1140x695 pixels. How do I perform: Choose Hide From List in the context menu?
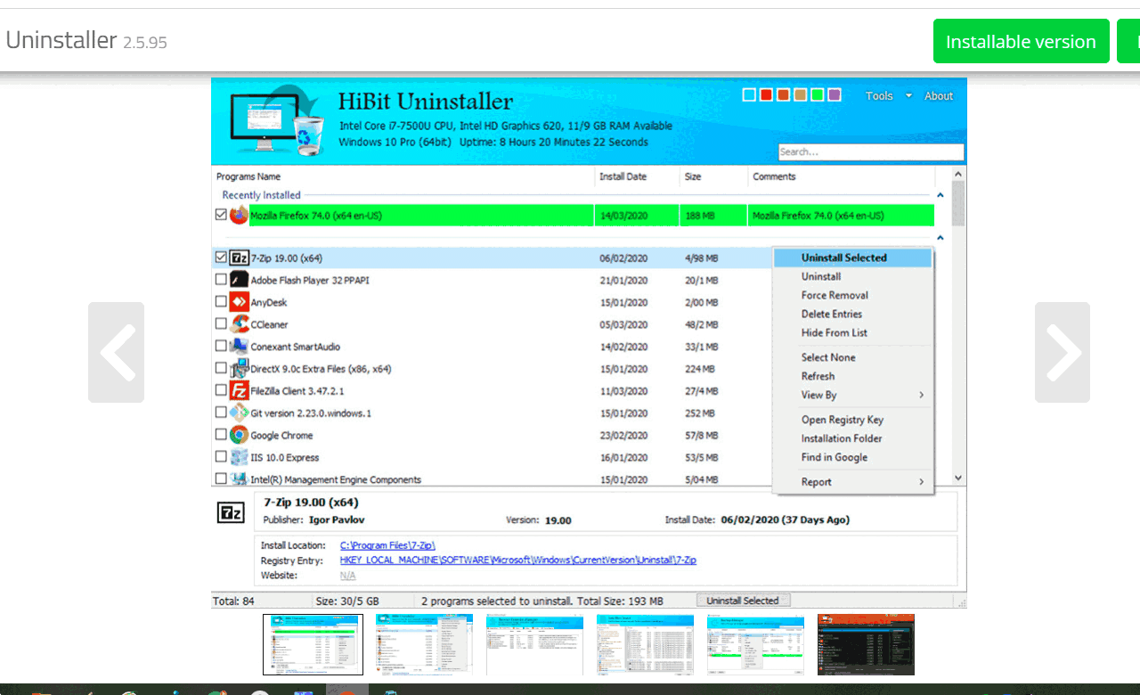pyautogui.click(x=833, y=332)
